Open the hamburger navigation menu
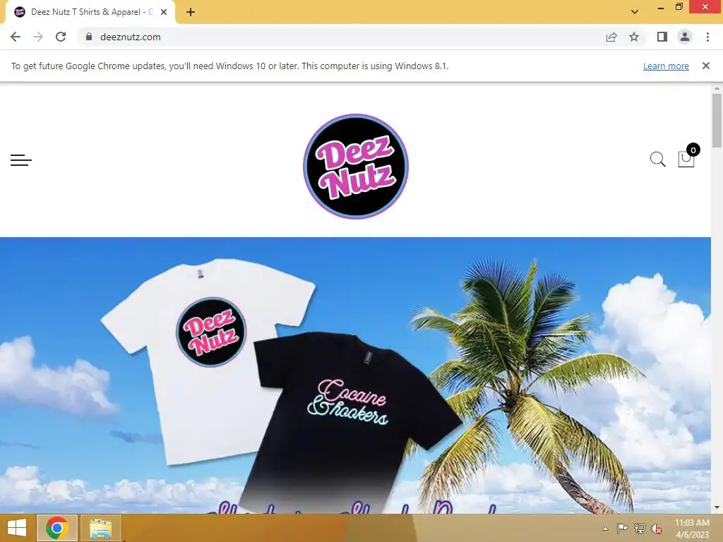This screenshot has height=542, width=723. (21, 160)
